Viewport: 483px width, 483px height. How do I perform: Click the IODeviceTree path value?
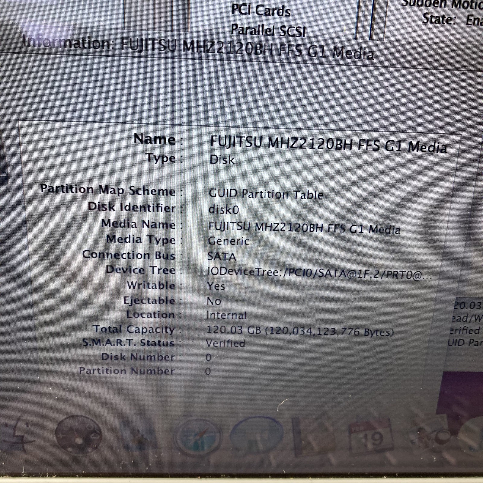(319, 273)
